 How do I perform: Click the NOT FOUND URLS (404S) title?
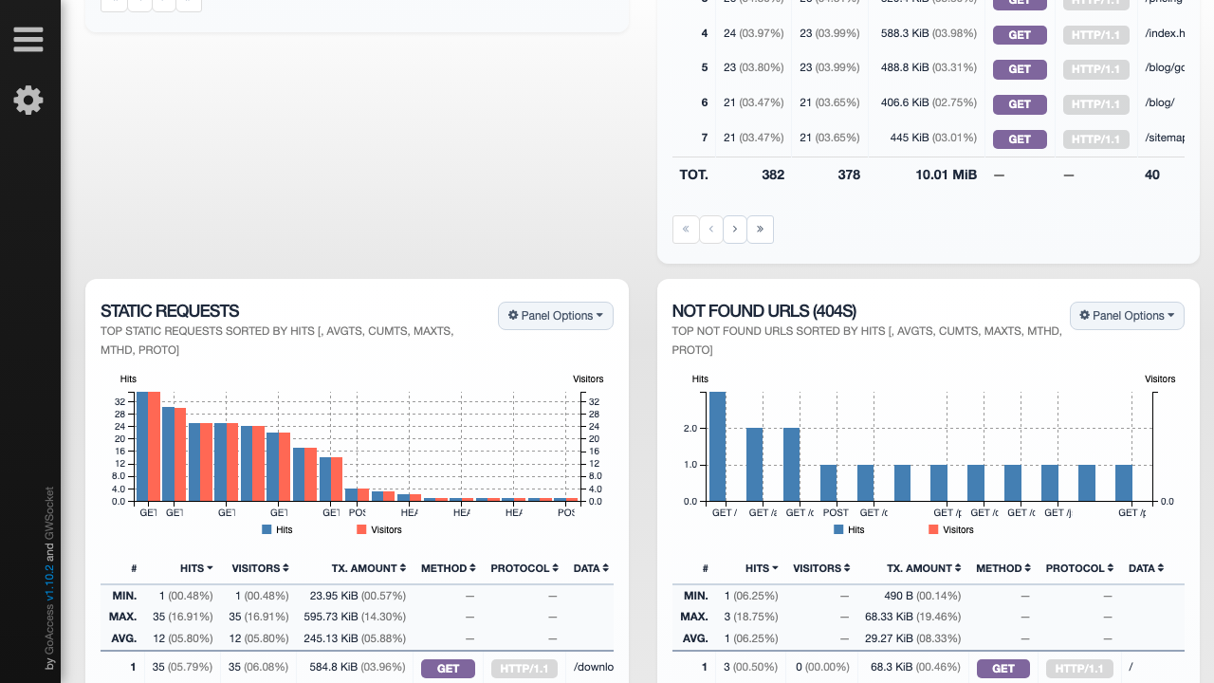point(764,310)
